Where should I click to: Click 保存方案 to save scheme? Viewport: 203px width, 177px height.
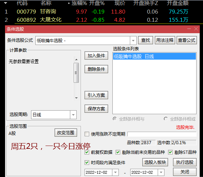96,108
